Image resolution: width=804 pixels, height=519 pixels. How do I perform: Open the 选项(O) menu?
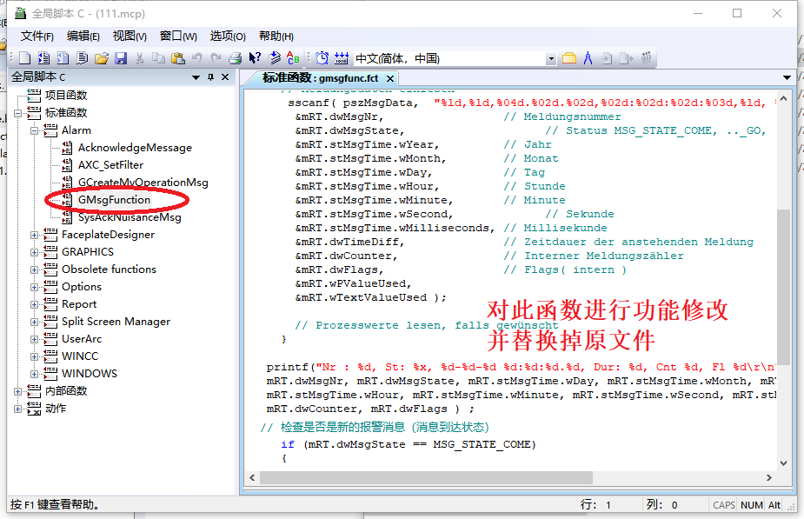tap(228, 36)
